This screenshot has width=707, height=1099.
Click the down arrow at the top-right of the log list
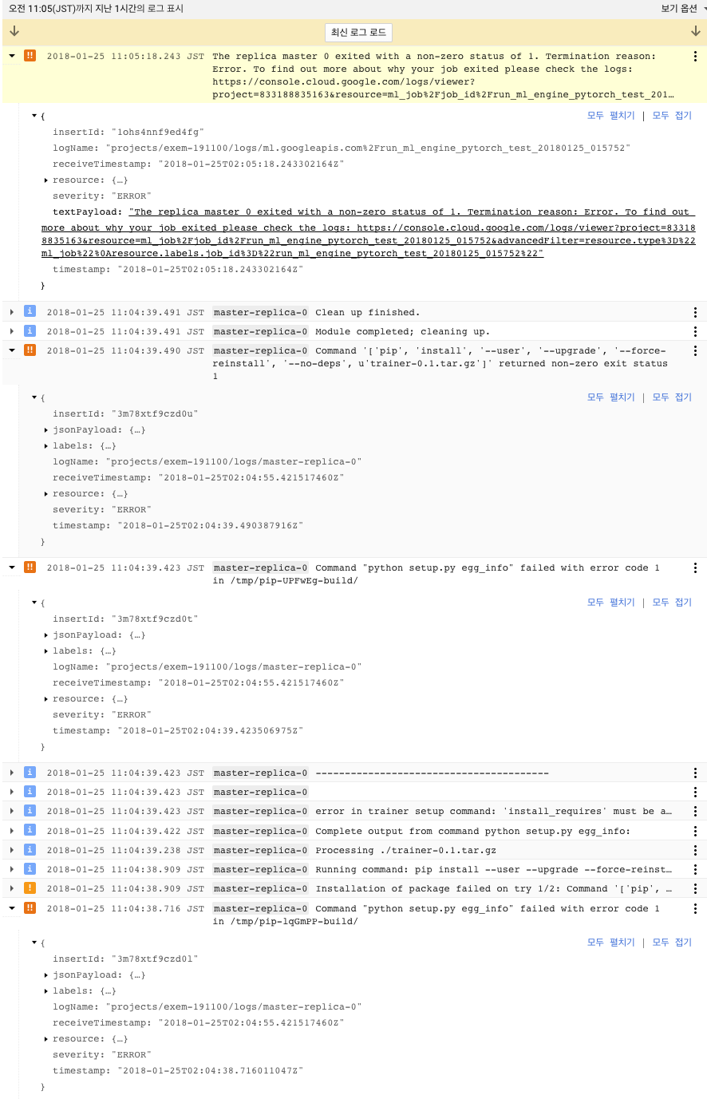click(695, 31)
